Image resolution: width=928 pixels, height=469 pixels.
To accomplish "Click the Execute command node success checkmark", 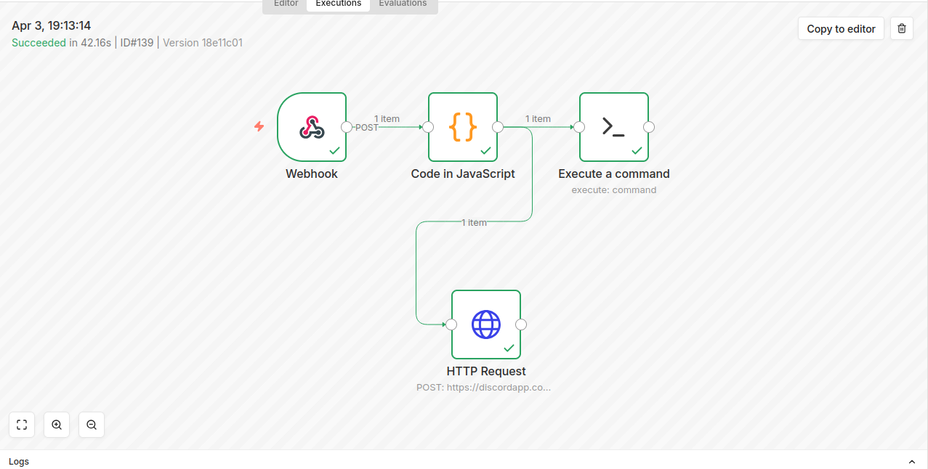I will (x=637, y=150).
